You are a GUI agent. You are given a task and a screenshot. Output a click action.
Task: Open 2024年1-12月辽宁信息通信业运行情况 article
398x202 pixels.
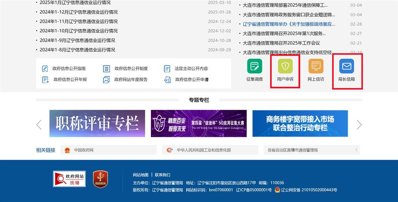pyautogui.click(x=79, y=12)
